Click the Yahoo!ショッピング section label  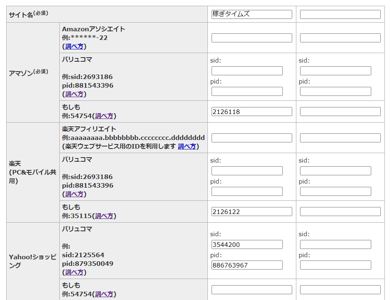pos(33,261)
